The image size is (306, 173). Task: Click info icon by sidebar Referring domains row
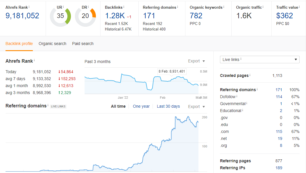[257, 89]
